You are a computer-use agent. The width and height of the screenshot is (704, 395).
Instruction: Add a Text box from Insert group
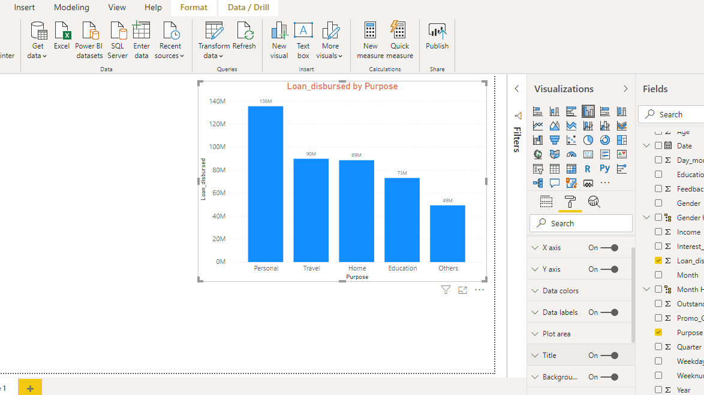(x=303, y=40)
